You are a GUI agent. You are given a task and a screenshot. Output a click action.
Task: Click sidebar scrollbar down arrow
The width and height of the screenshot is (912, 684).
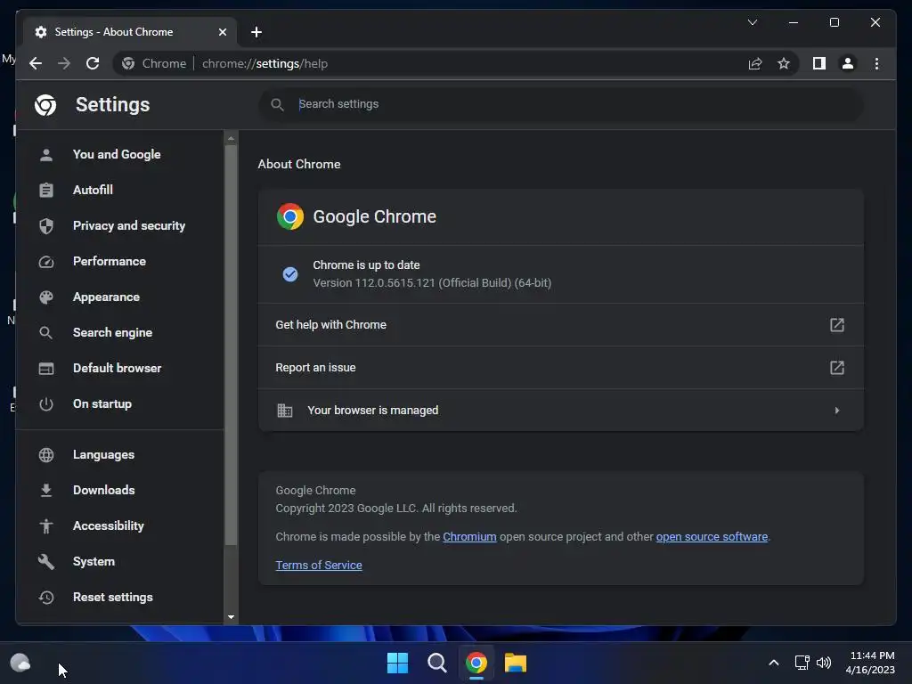[231, 616]
